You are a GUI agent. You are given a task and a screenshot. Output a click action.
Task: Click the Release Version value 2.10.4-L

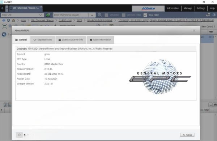point(48,69)
